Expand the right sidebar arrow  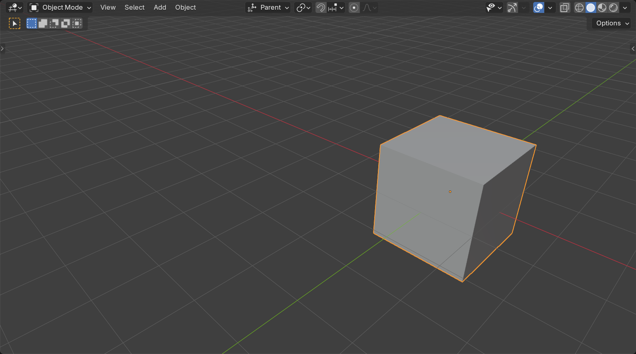633,48
